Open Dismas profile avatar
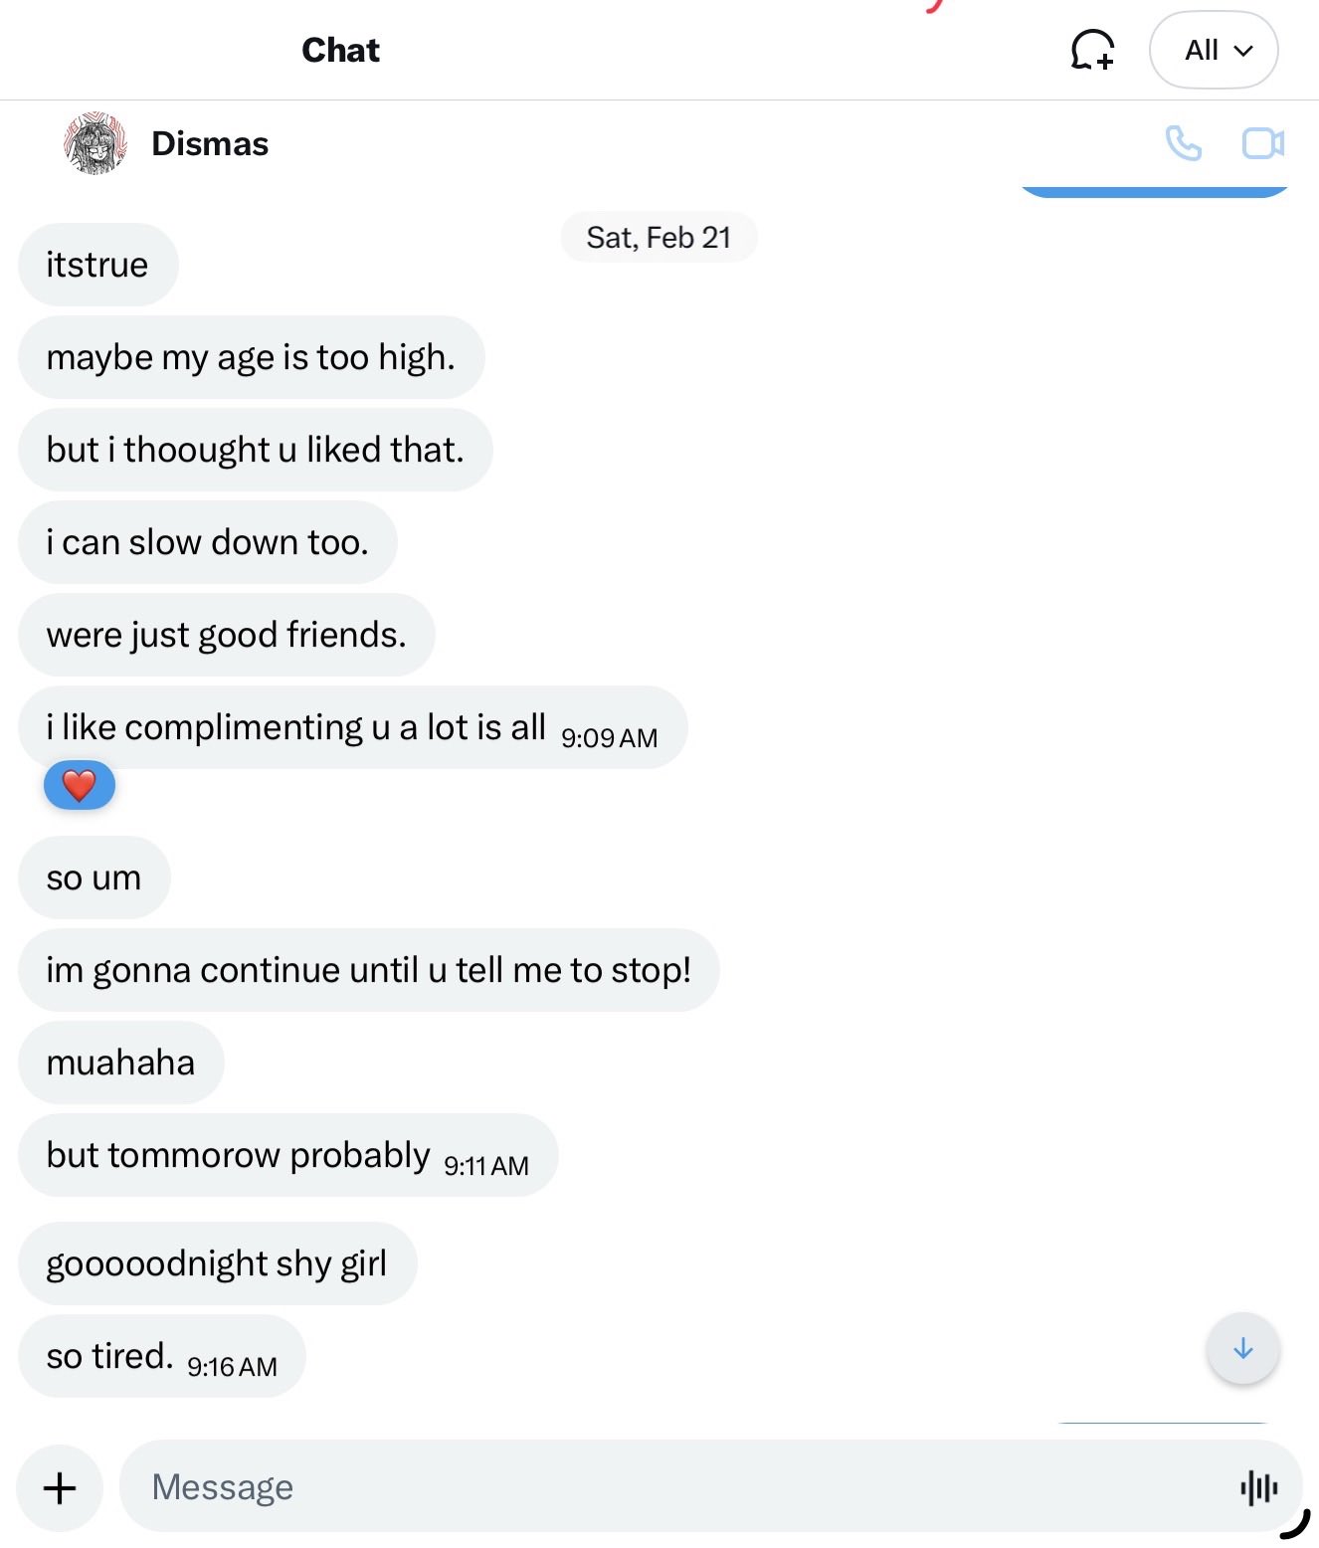Image resolution: width=1319 pixels, height=1548 pixels. 95,144
